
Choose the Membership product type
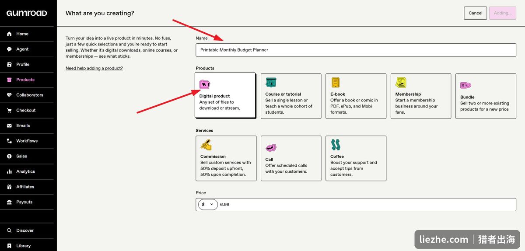point(421,96)
